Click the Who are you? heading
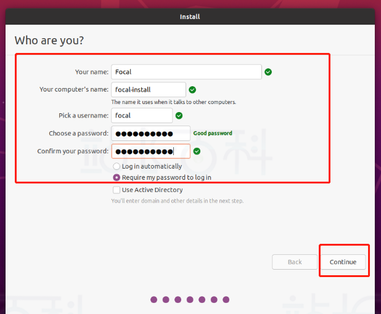 point(49,41)
